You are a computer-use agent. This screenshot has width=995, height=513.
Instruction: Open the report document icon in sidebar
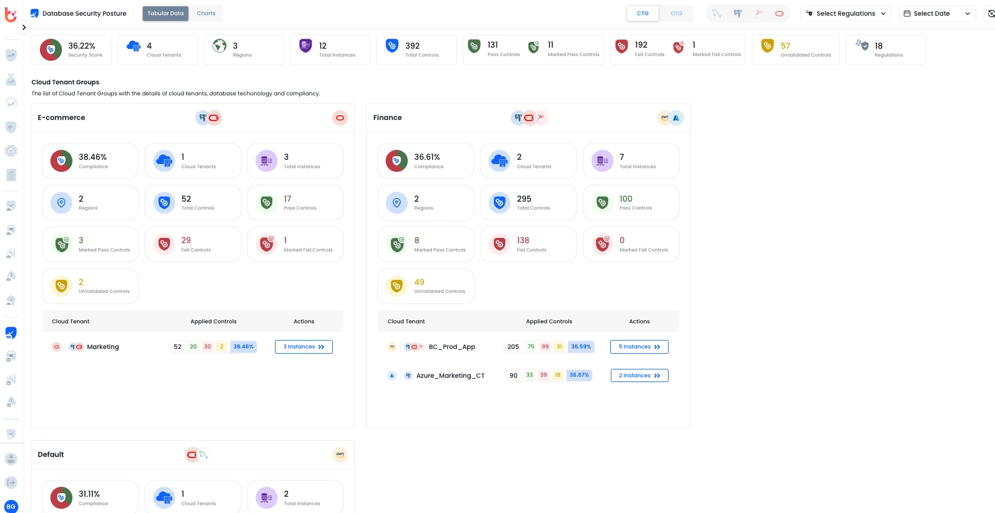(x=11, y=175)
